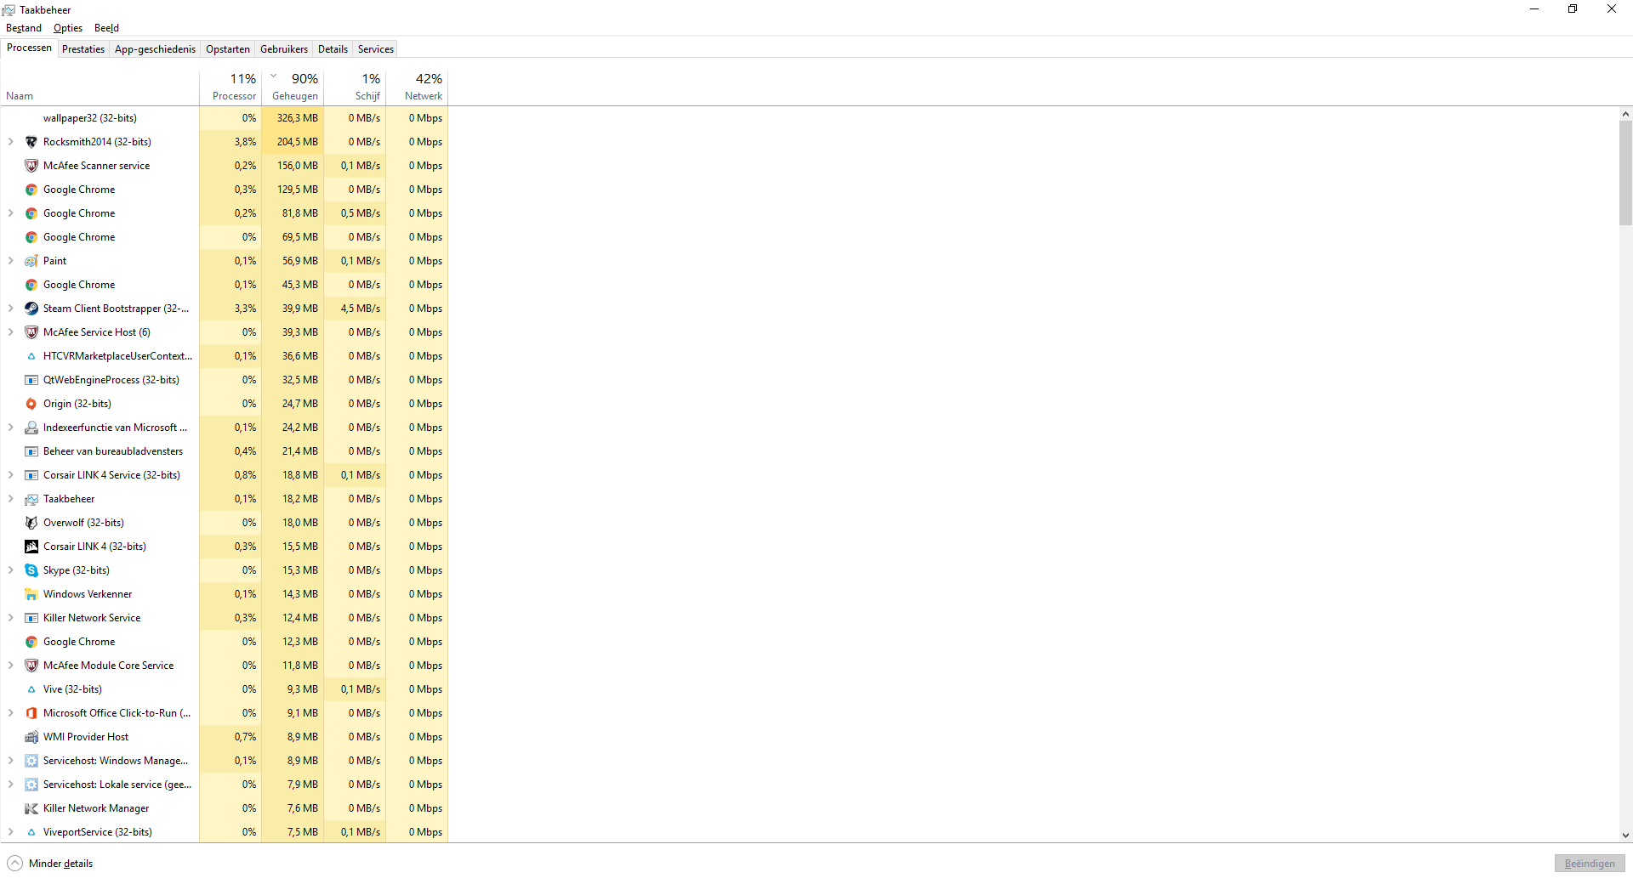Expand the Paint process group
1633x884 pixels.
tap(10, 261)
